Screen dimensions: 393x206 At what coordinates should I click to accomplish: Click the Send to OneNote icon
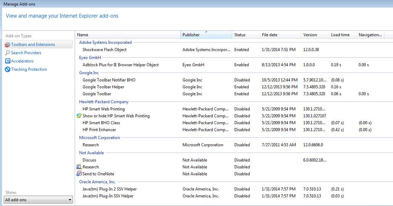point(79,174)
